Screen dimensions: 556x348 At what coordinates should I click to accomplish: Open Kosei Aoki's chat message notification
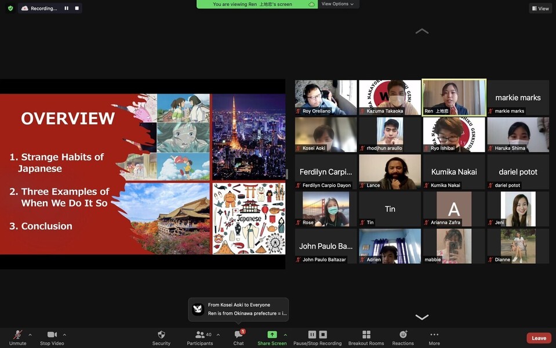click(238, 309)
